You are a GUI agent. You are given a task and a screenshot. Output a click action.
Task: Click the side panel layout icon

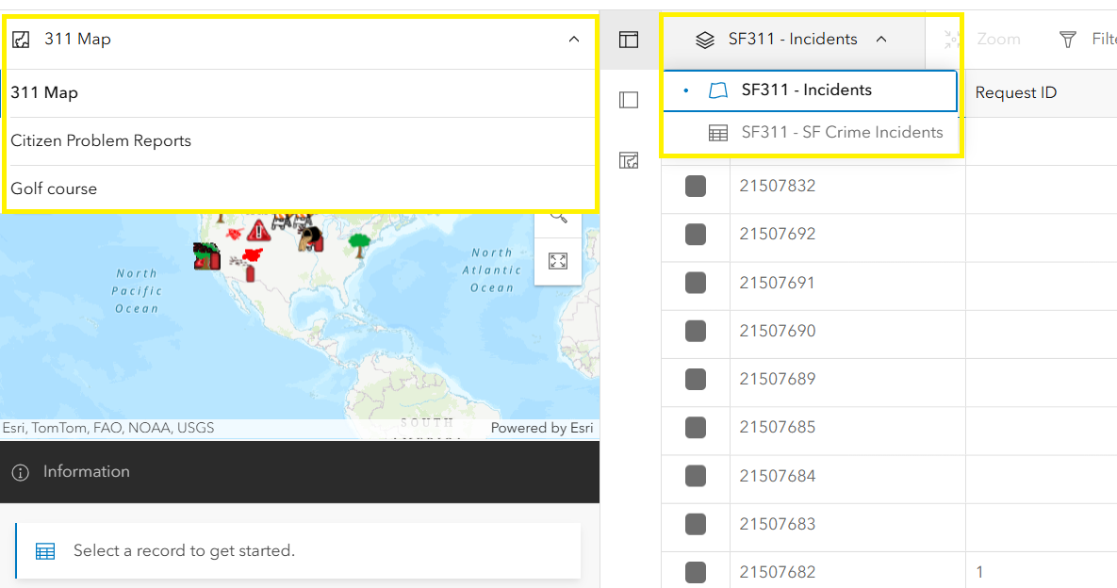[629, 100]
